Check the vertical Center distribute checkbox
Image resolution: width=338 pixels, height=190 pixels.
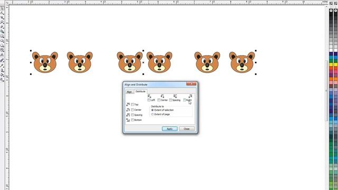point(133,110)
